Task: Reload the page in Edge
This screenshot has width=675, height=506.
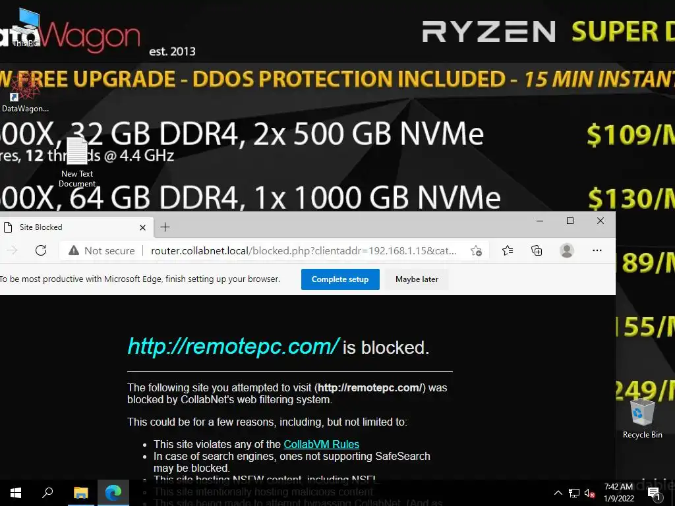Action: pos(41,250)
